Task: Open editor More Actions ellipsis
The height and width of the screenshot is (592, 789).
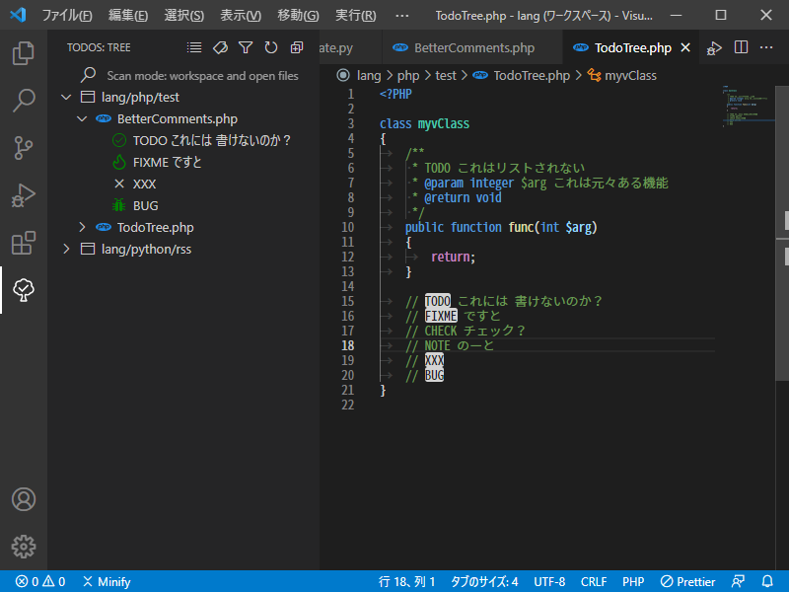Action: [x=766, y=47]
